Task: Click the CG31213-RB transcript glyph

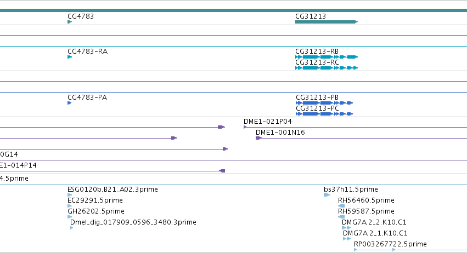Action: point(327,57)
